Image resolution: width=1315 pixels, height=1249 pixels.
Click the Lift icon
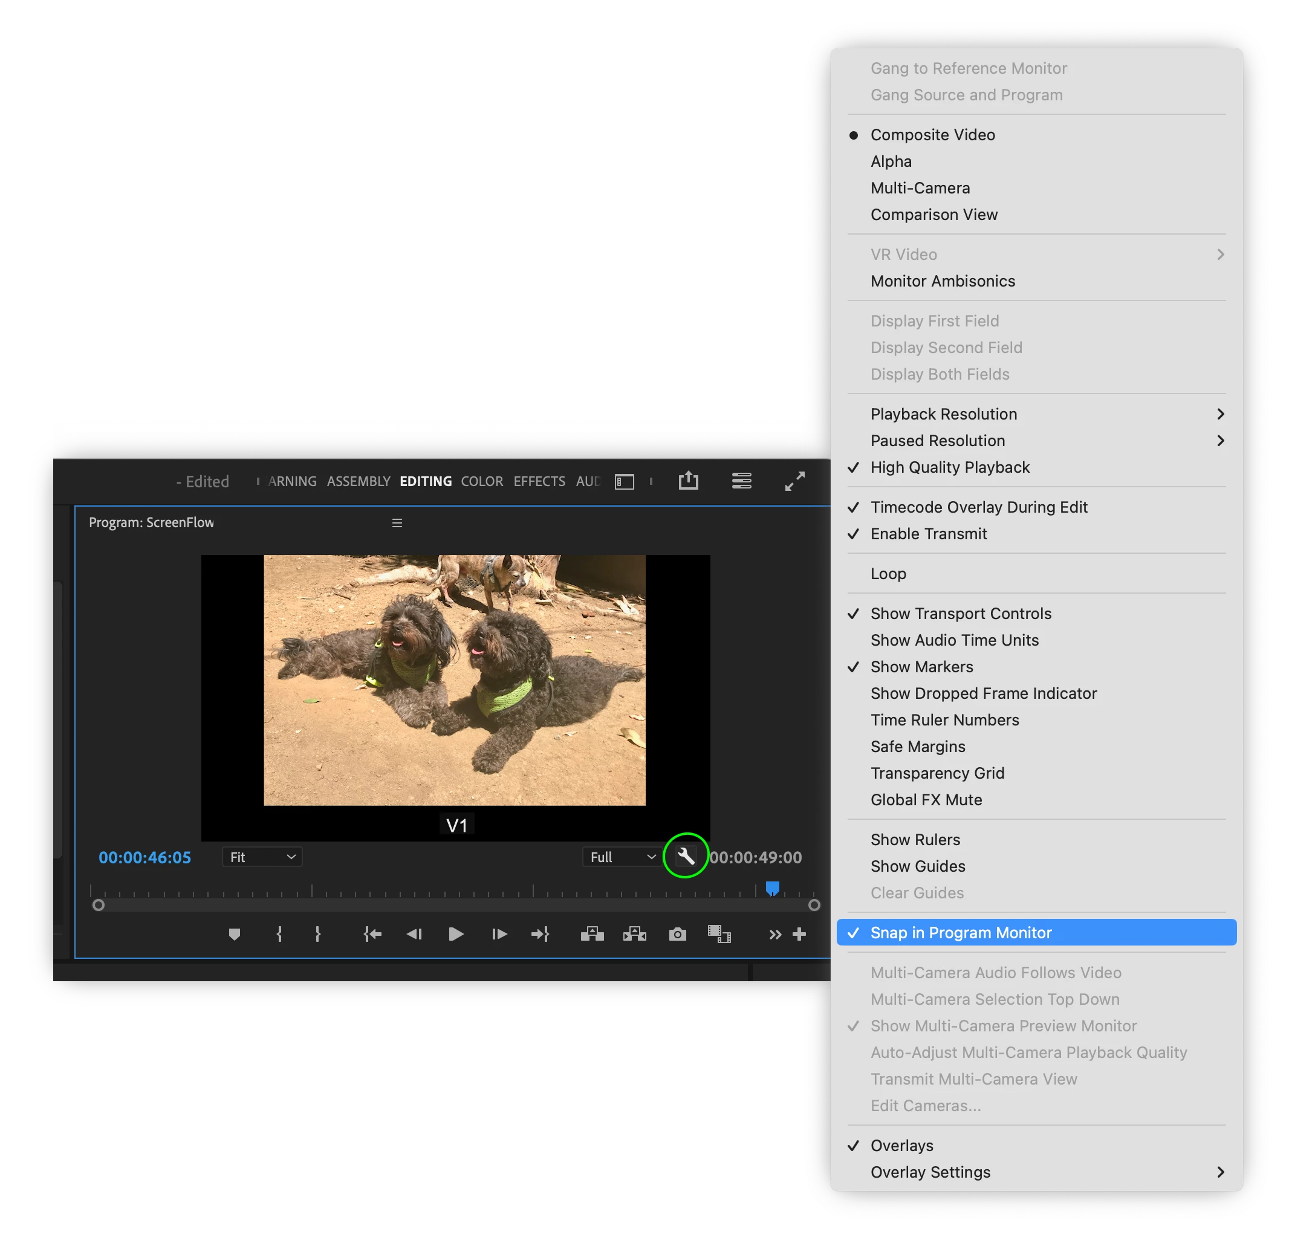point(592,934)
